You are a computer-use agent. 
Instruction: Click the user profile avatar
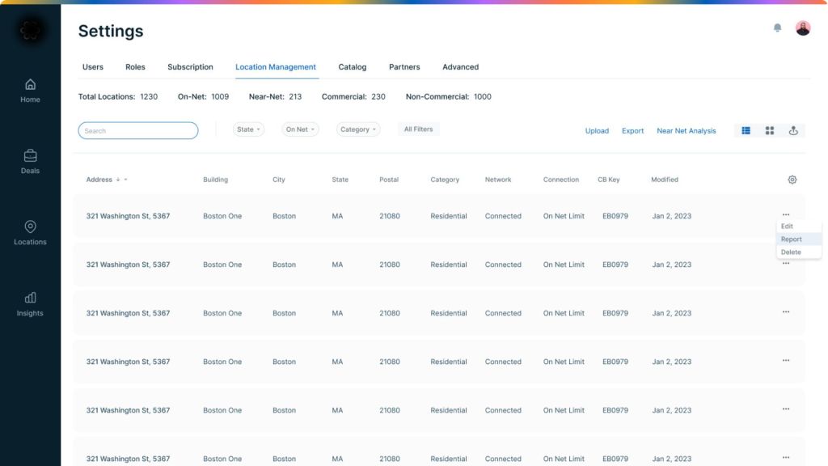[x=802, y=28]
